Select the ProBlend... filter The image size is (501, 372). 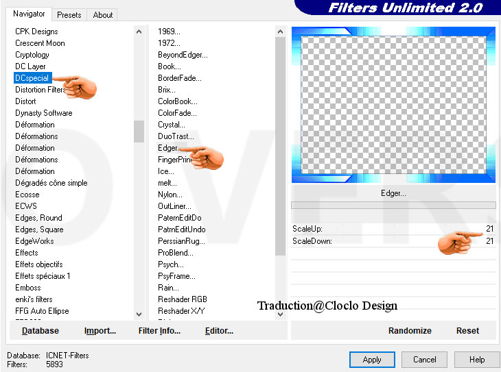(x=176, y=253)
